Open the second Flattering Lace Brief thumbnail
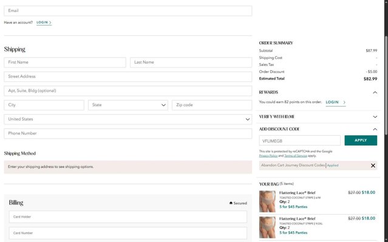The height and width of the screenshot is (242, 388). [267, 227]
